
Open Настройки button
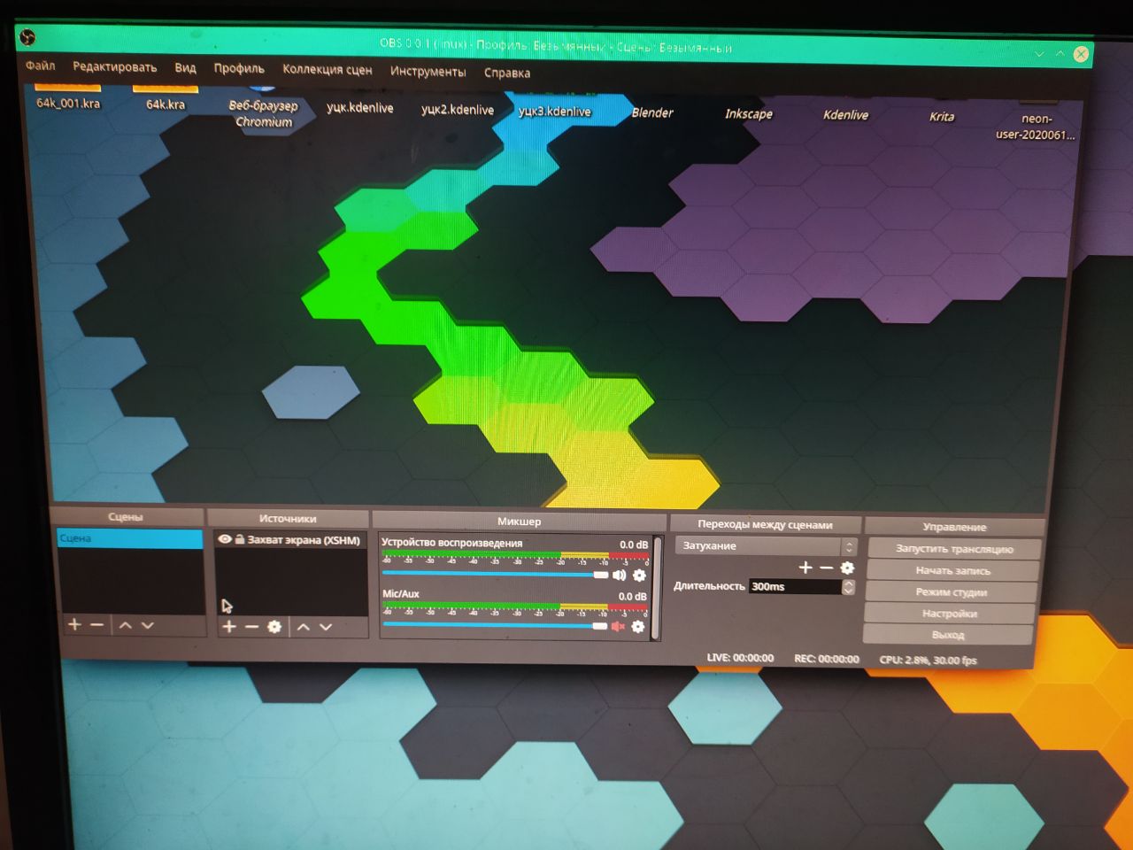pyautogui.click(x=950, y=614)
